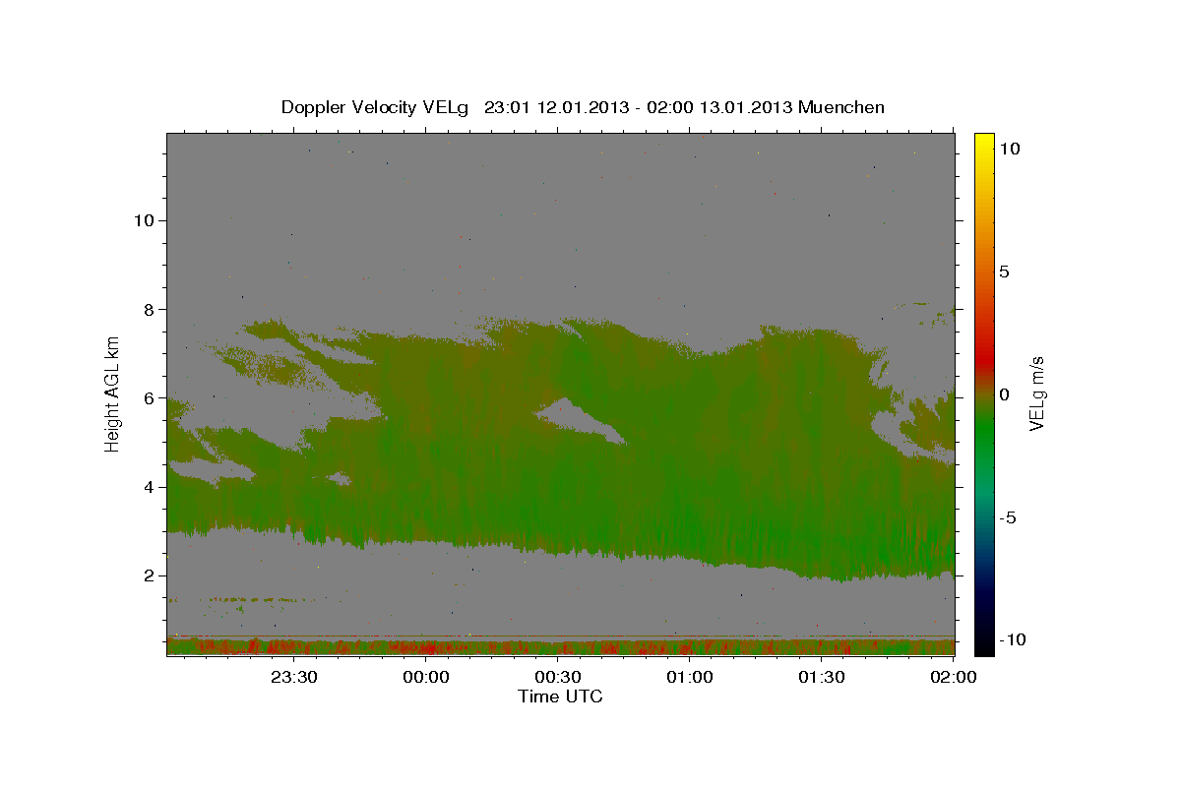Click the 00:30 time tick label
1181x787 pixels.
[559, 677]
